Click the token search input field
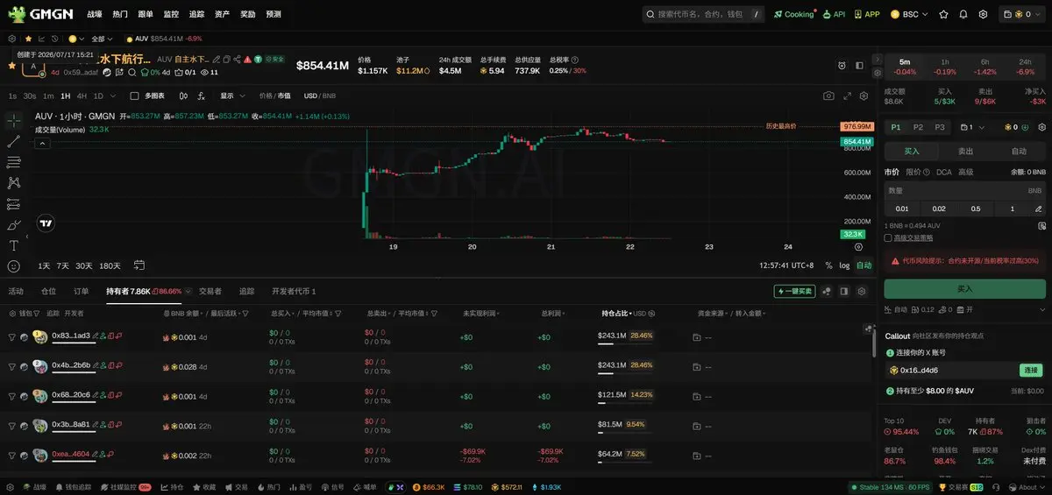 click(701, 14)
